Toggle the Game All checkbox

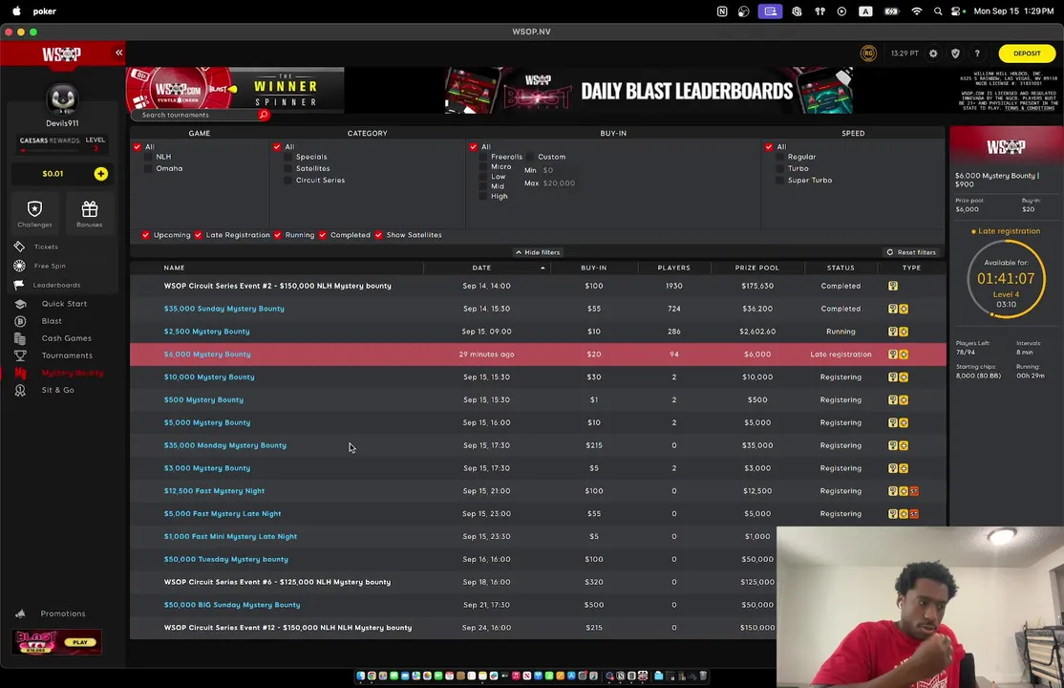click(138, 147)
